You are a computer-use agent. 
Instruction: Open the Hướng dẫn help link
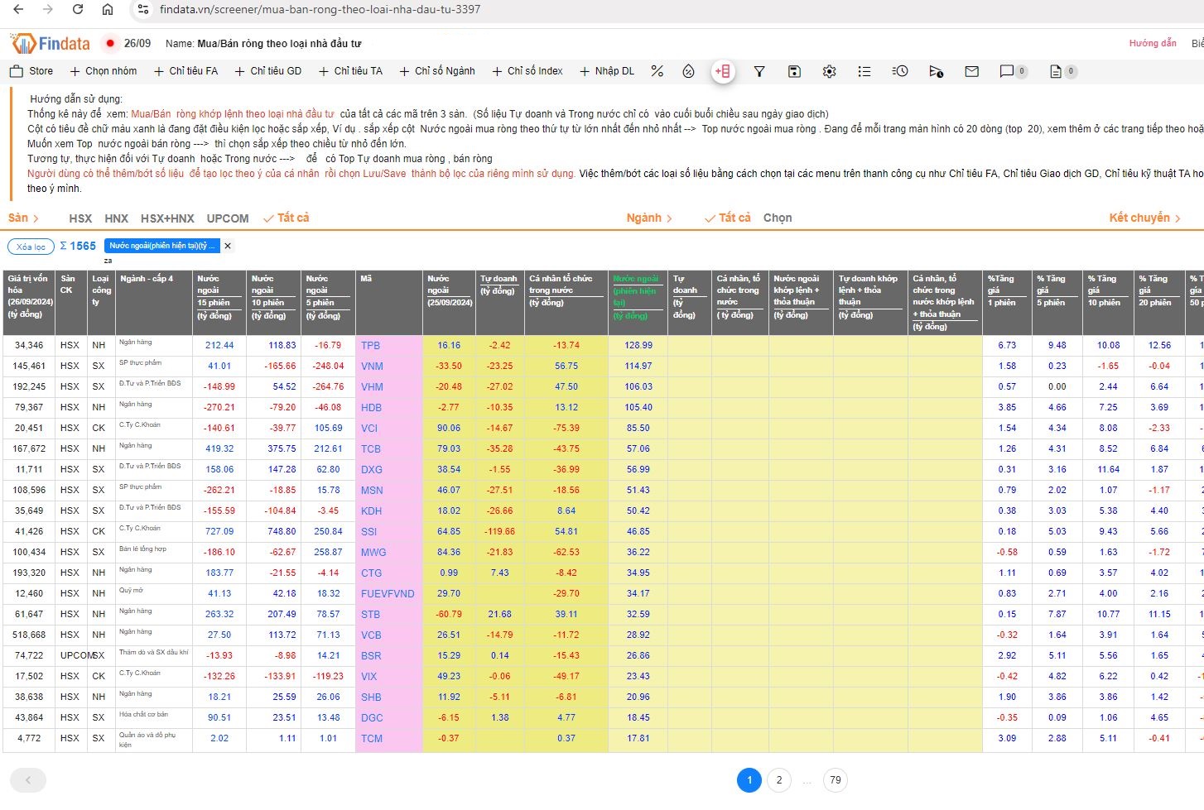(1153, 43)
